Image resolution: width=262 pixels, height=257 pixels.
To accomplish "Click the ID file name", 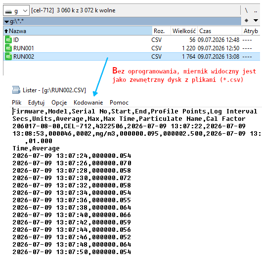I will (x=16, y=40).
